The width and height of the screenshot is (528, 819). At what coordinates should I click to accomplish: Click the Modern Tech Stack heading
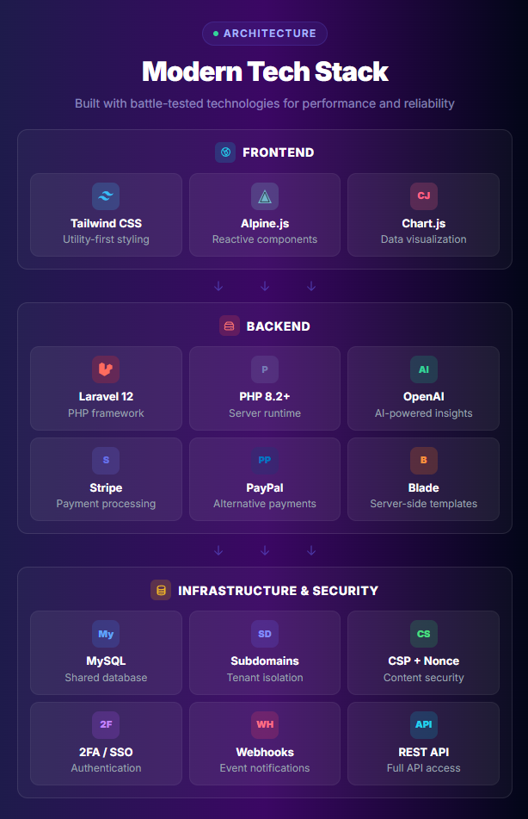click(x=265, y=71)
